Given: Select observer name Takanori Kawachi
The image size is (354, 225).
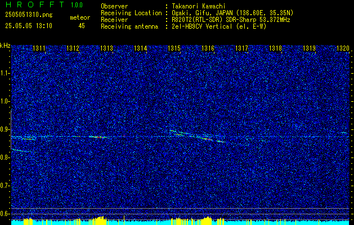Looking at the screenshot, I should coord(199,6).
